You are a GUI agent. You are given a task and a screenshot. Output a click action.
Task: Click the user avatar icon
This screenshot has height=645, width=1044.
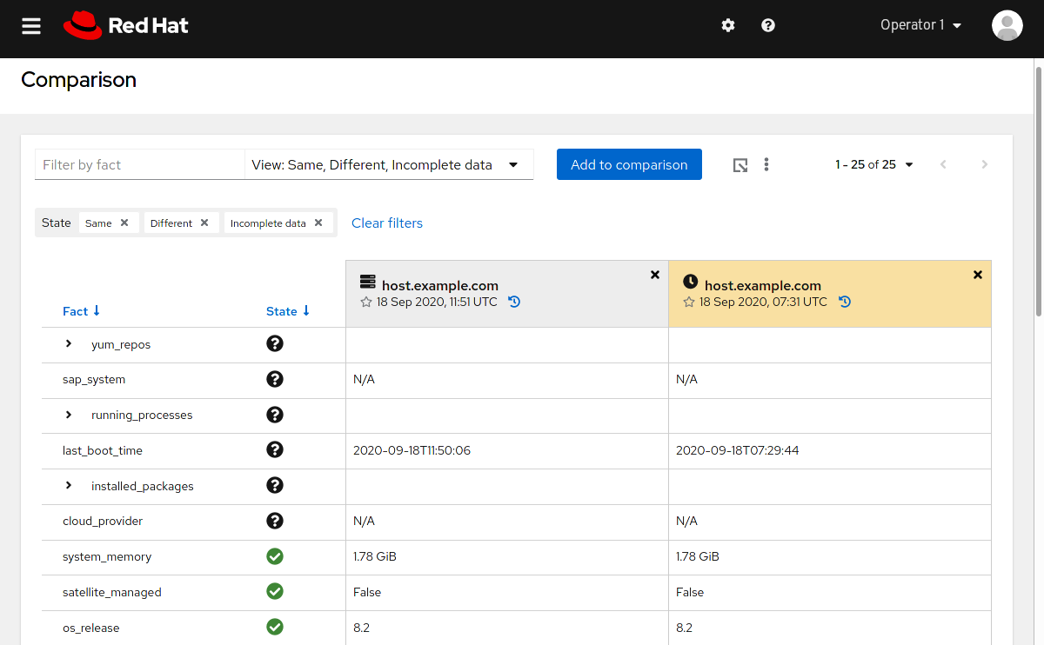1007,25
